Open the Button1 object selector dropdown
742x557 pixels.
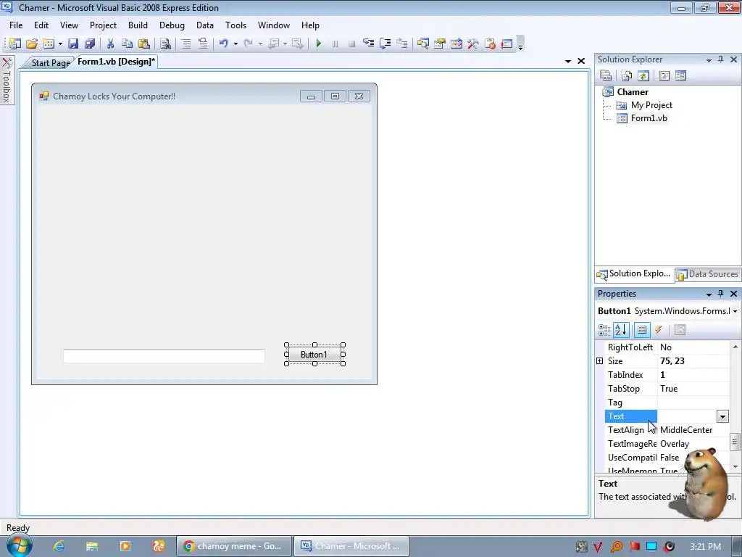735,311
